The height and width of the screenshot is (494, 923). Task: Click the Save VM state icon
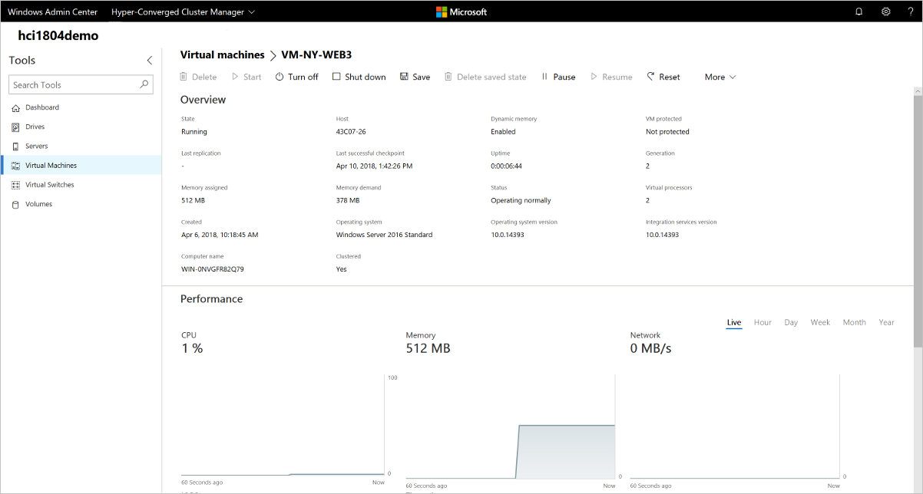(404, 77)
